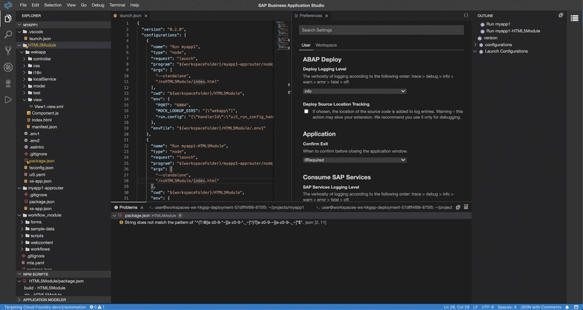Run the build - HTML5Module npm script
This screenshot has height=310, width=583.
(45, 288)
